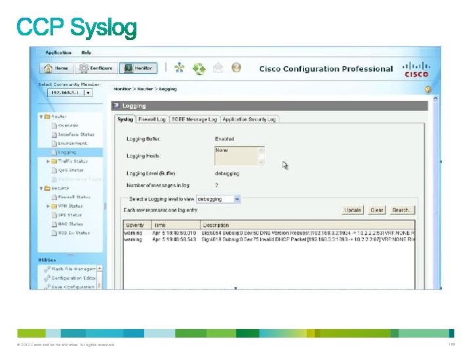Click the Cisco logo
472x354 pixels.
tap(416, 70)
